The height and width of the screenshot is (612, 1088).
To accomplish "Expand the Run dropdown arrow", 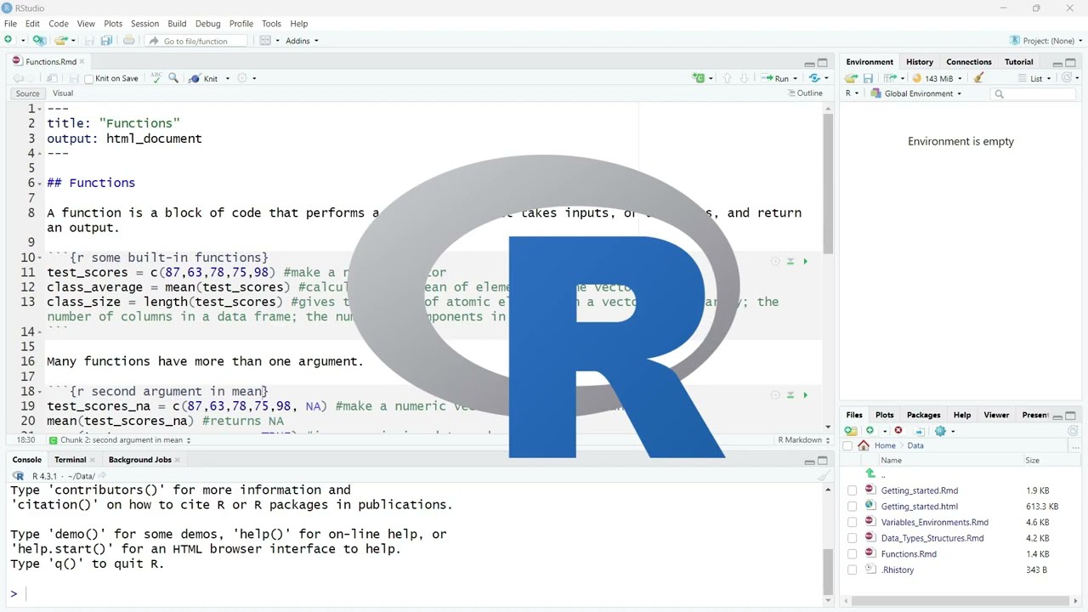I will (x=796, y=79).
